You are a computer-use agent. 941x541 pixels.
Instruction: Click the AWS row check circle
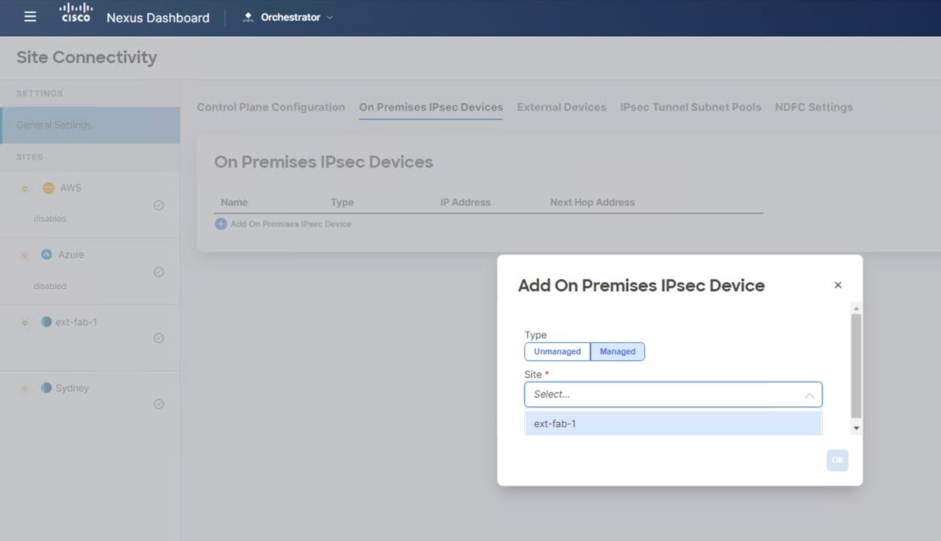point(158,205)
